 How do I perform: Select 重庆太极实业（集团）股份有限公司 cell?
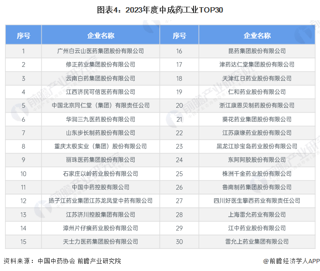(100, 146)
